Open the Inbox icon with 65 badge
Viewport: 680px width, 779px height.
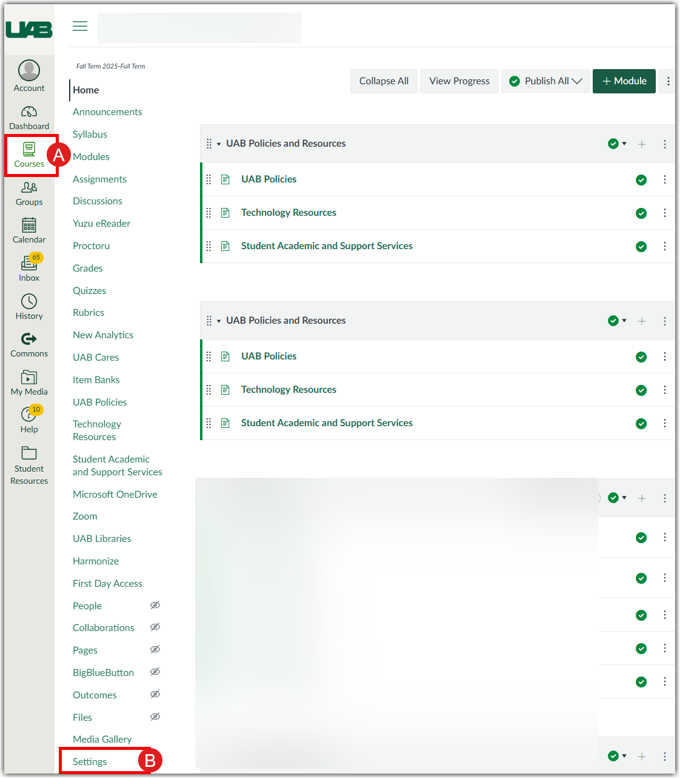(29, 263)
